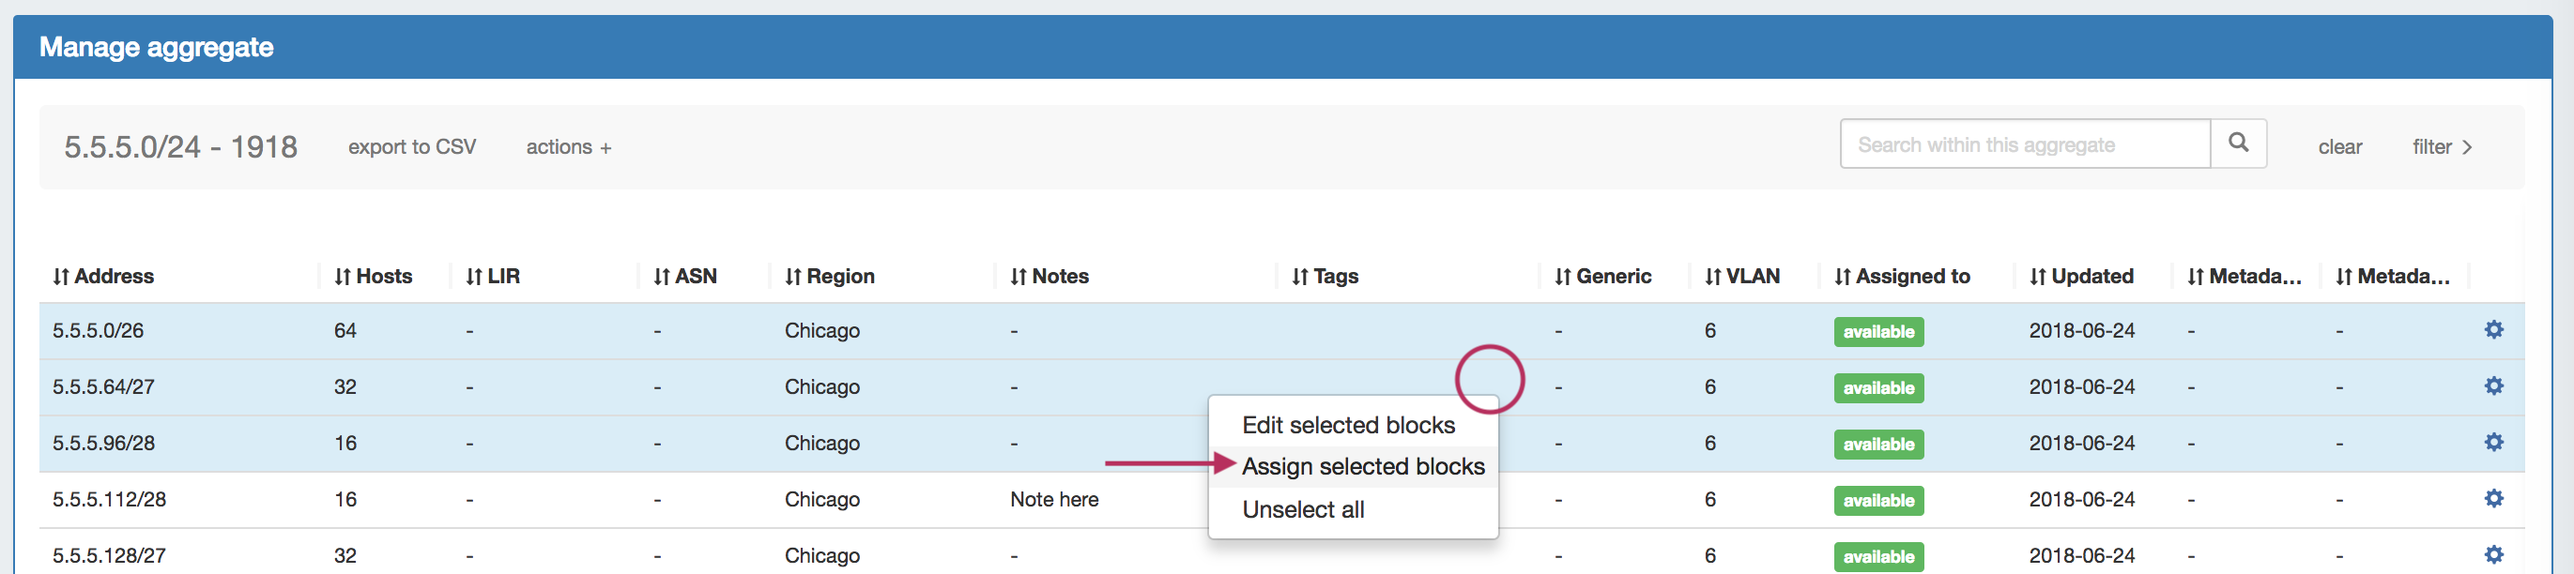Open gear settings for 5.5.5.64/27 row
This screenshot has height=574, width=2574.
2493,385
